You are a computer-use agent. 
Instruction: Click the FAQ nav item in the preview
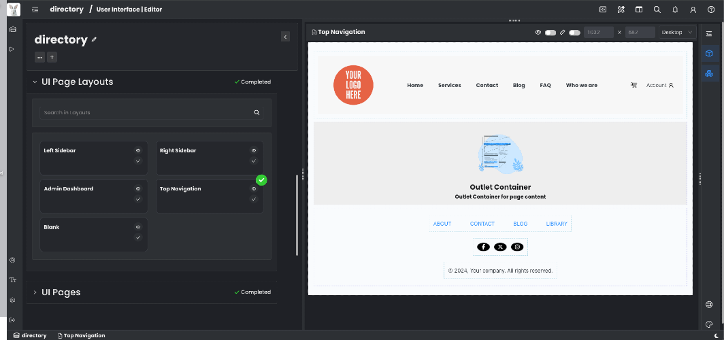(545, 86)
